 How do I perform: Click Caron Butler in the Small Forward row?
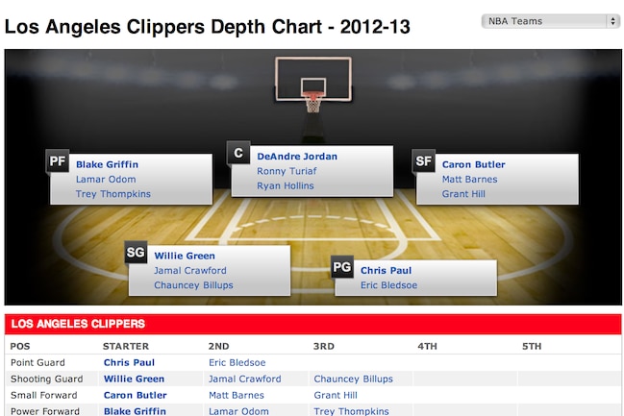(x=136, y=395)
